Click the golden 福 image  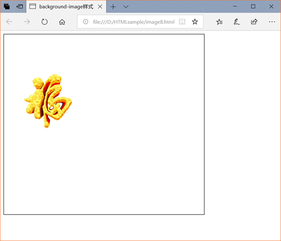(x=48, y=101)
